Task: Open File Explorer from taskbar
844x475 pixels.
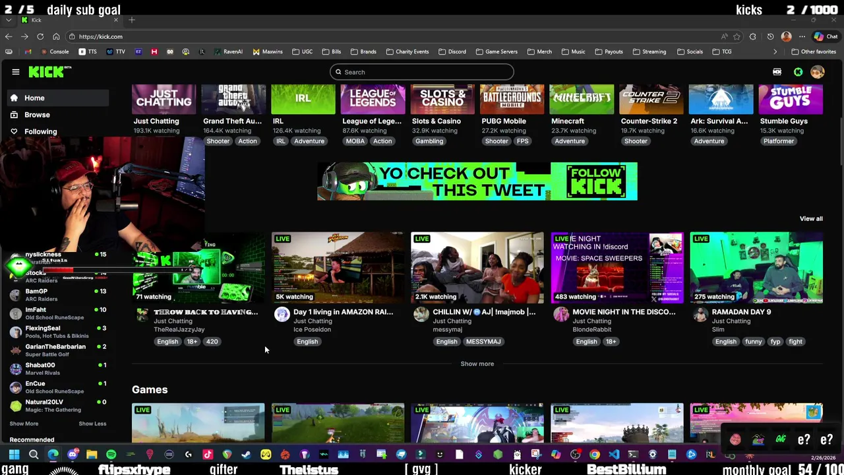Action: 92,454
